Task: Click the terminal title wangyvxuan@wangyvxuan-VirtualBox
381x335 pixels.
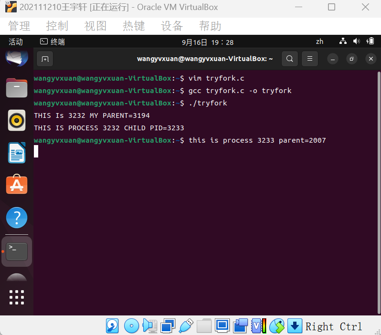Action: click(x=205, y=59)
